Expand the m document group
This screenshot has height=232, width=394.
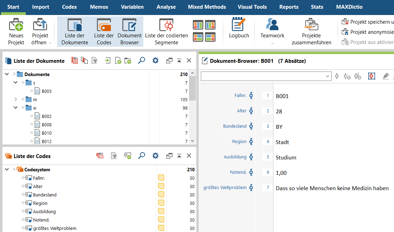tap(16, 99)
